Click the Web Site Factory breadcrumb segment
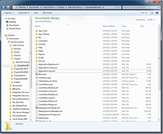 pos(75,7)
